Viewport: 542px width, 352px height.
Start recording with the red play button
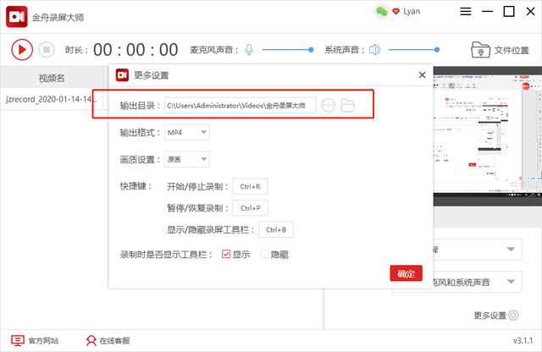pos(21,49)
